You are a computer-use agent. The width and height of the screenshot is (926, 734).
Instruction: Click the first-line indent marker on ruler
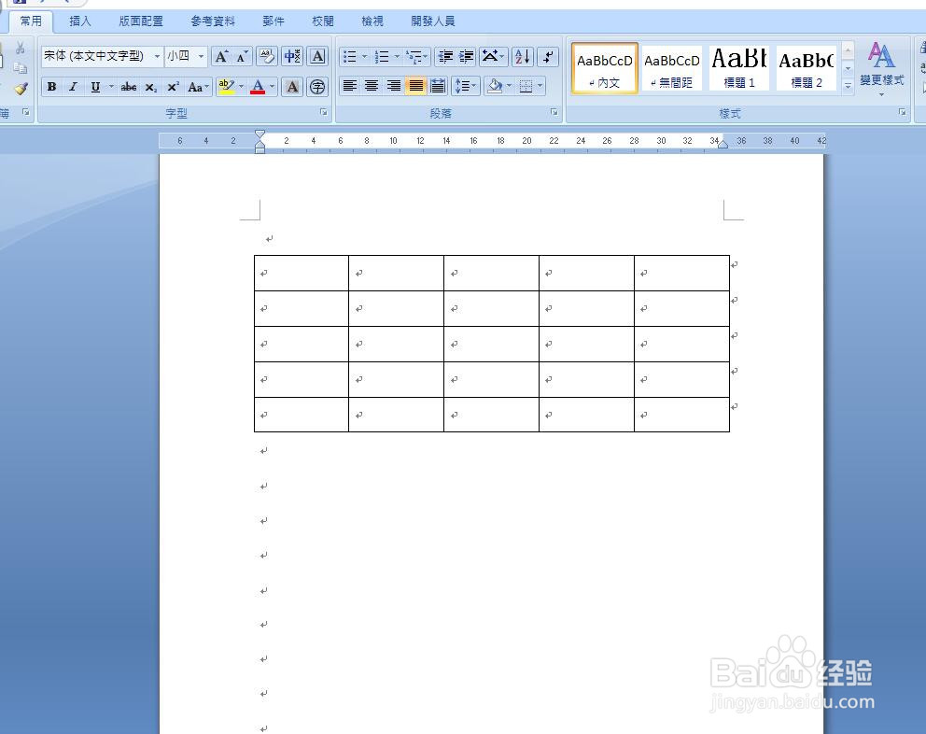260,134
